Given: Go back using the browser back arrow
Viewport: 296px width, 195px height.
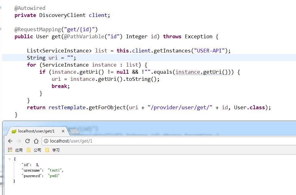Looking at the screenshot, I should click(10, 141).
